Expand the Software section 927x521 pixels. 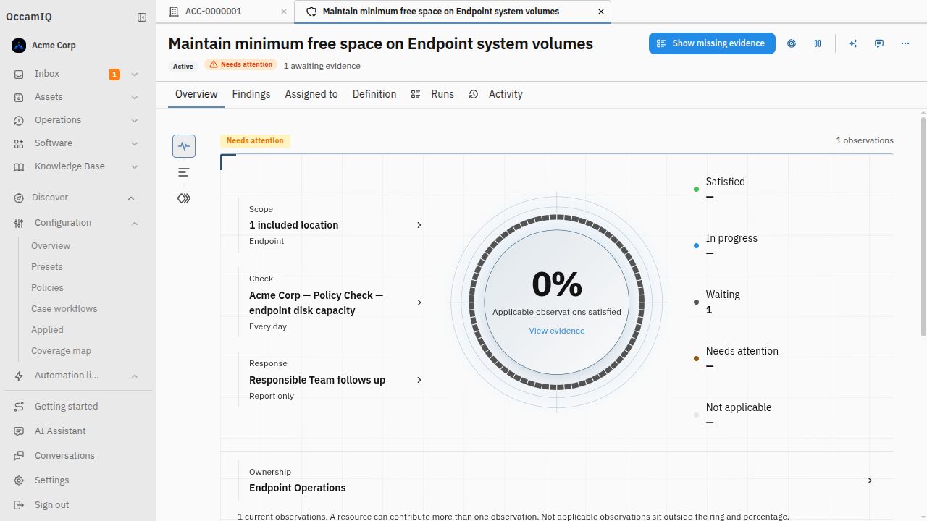tap(135, 143)
